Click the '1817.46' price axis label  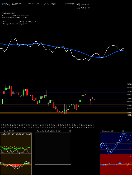129,91
